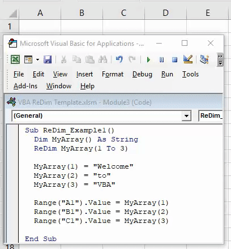Open the Help menu
The width and height of the screenshot is (231, 249).
(x=87, y=86)
